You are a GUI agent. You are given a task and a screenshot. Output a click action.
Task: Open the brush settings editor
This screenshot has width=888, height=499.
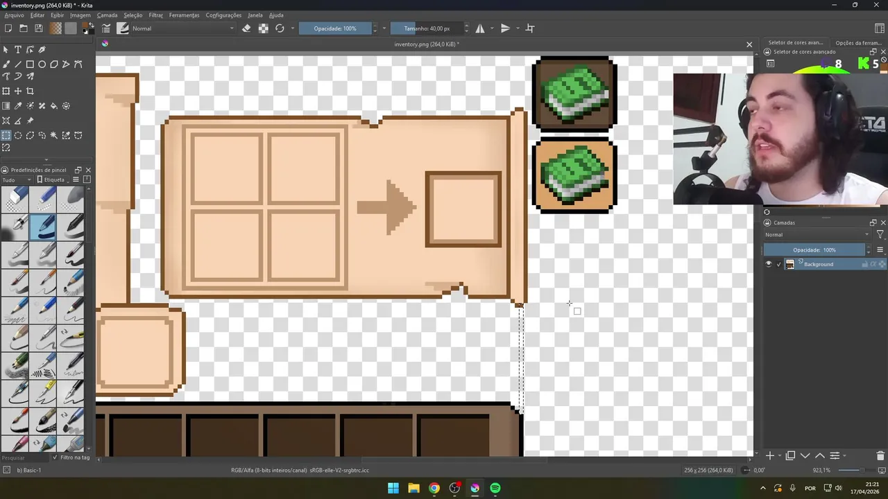pos(106,28)
